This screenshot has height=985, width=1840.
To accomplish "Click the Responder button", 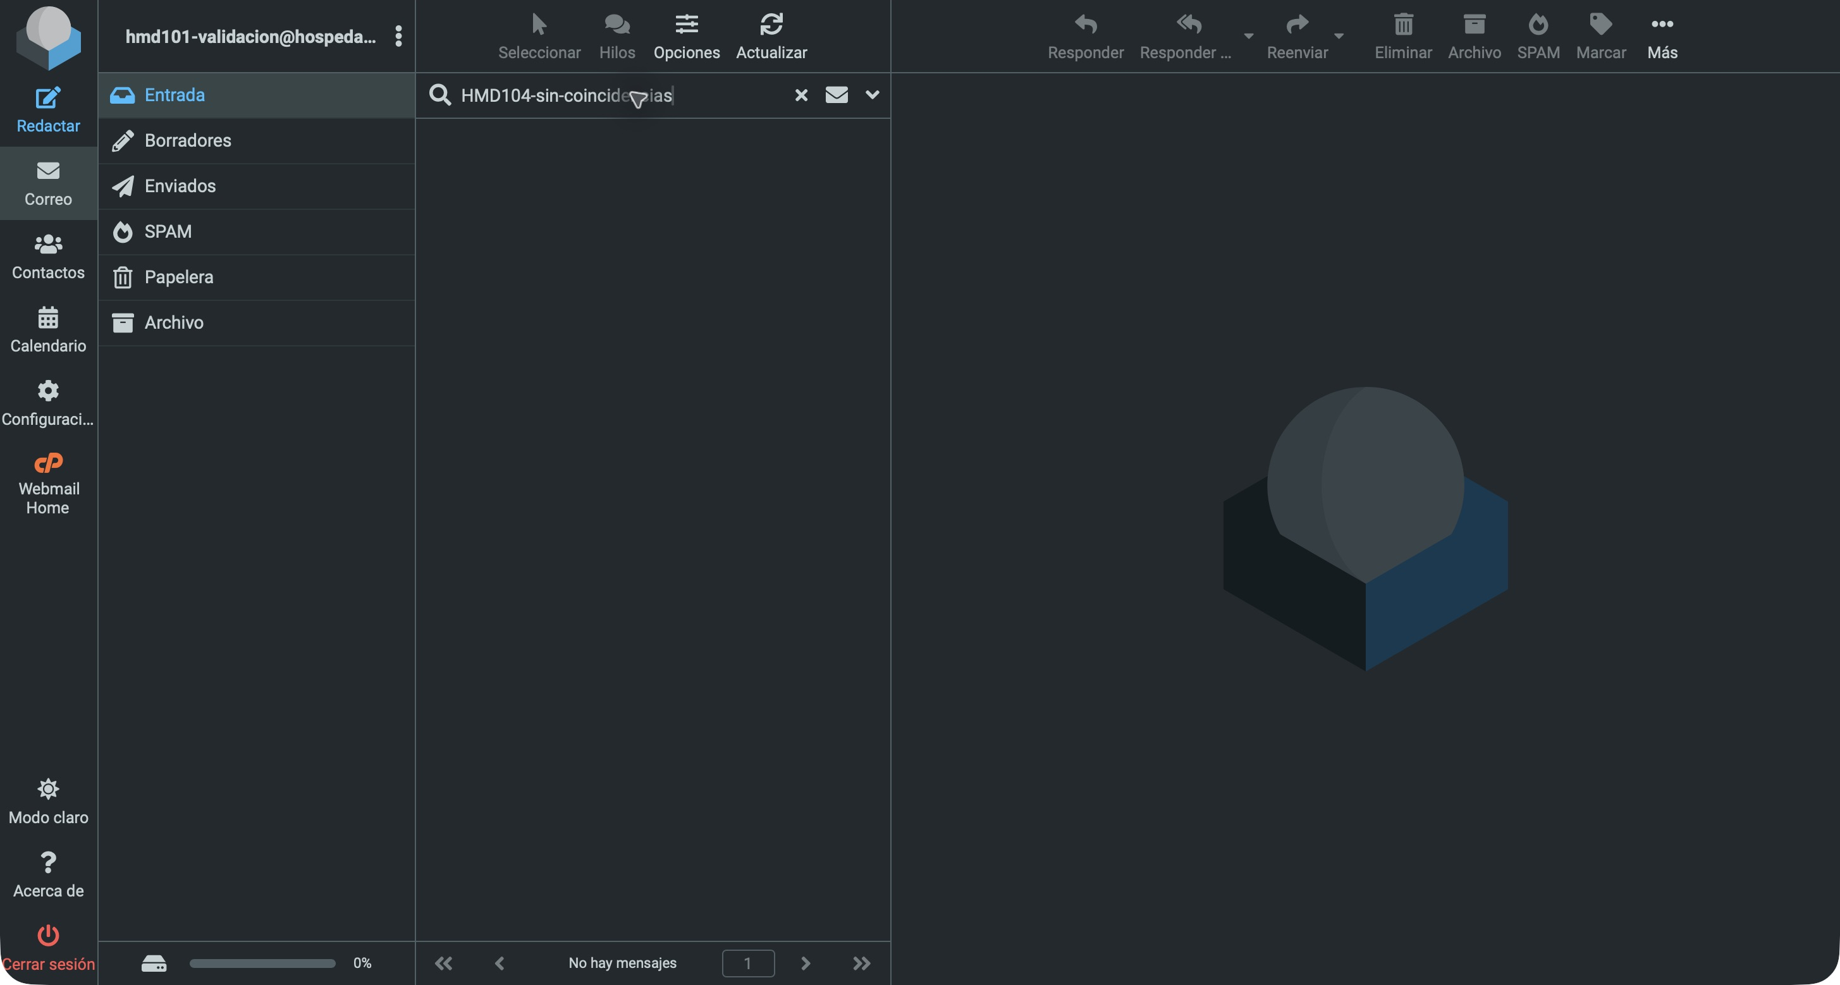I will click(x=1085, y=35).
